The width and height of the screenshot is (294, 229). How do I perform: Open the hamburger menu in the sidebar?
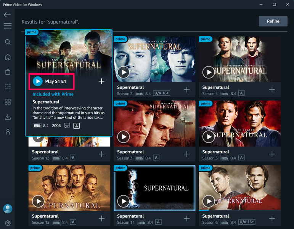[x=8, y=26]
